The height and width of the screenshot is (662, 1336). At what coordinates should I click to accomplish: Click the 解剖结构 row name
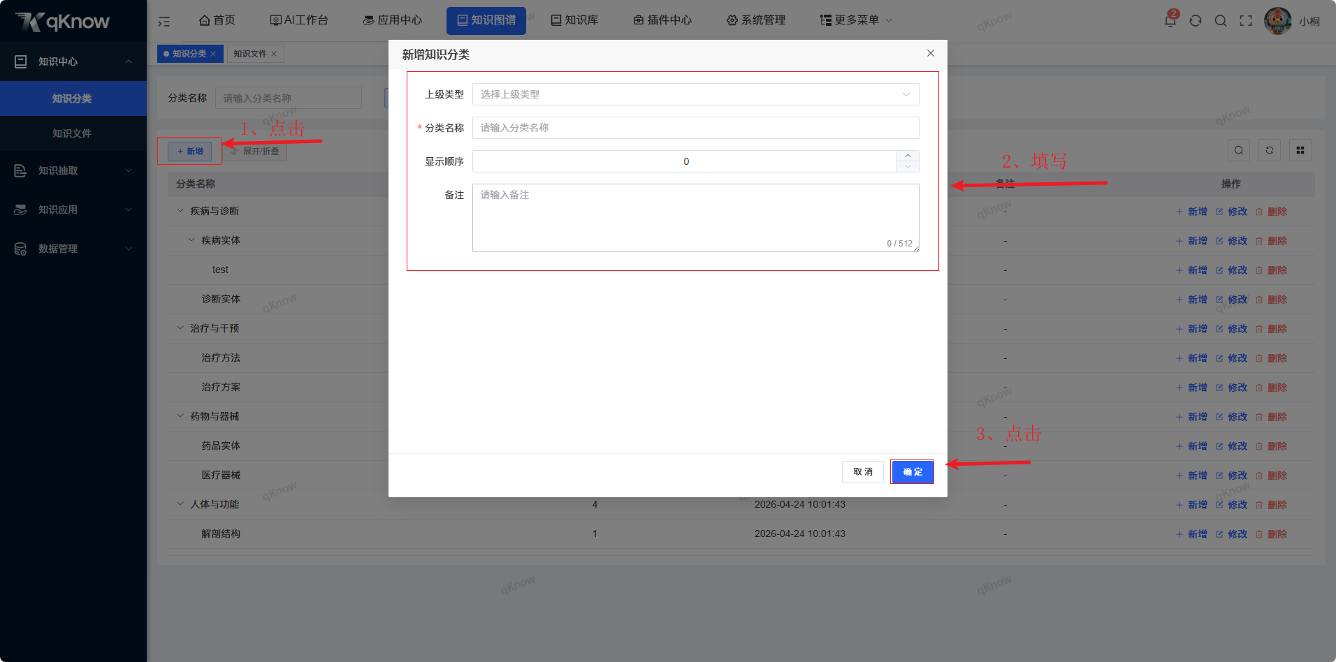221,534
